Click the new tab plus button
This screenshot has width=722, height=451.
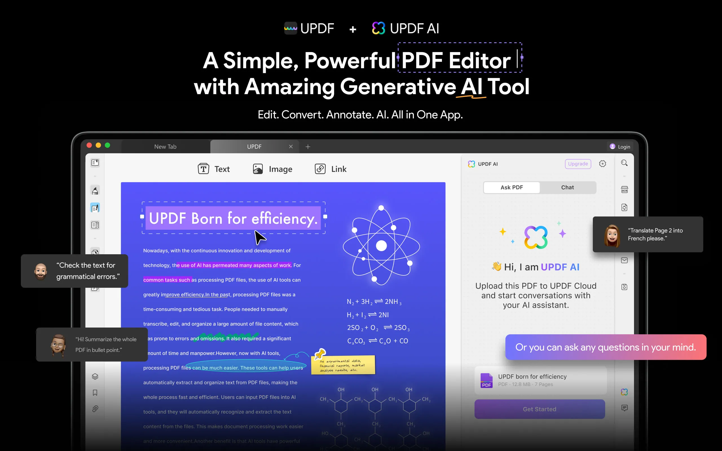point(308,146)
